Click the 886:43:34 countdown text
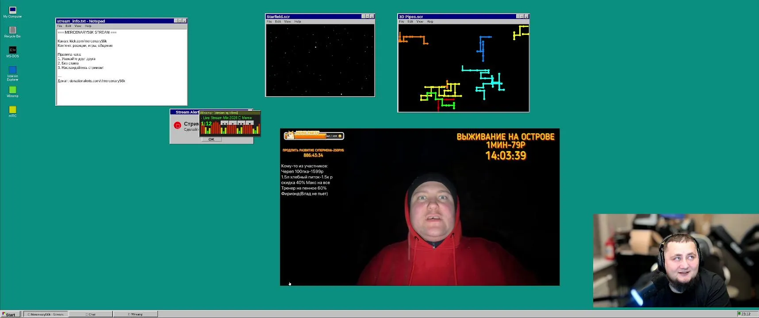 (313, 155)
